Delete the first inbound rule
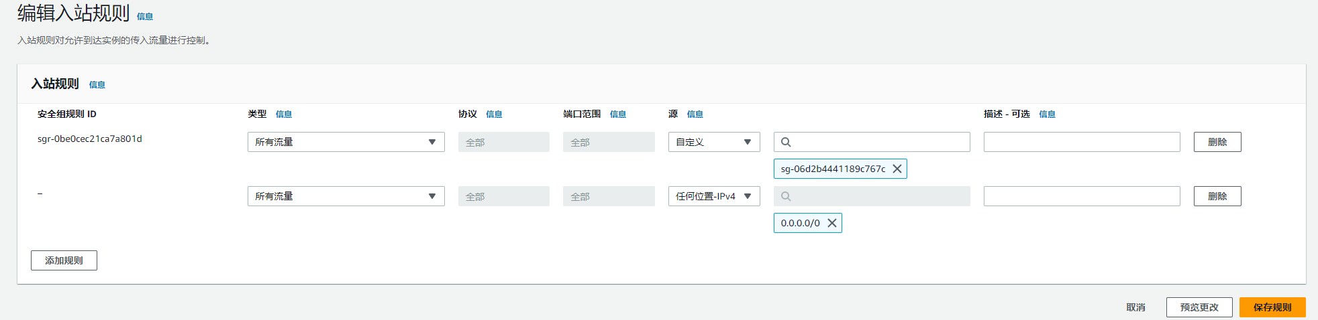 pyautogui.click(x=1217, y=142)
